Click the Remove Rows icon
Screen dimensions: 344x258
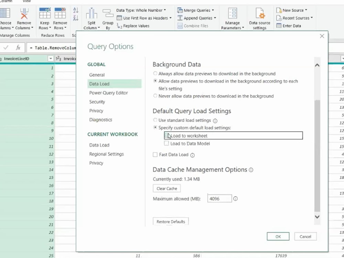pyautogui.click(x=60, y=13)
